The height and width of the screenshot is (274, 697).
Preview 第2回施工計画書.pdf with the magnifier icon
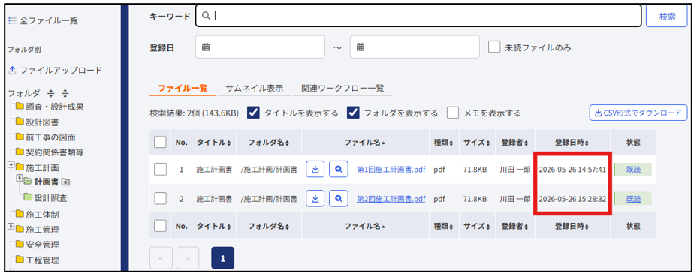coord(339,199)
